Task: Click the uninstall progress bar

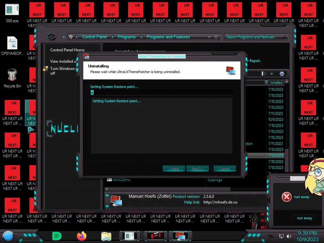Action: [162, 92]
